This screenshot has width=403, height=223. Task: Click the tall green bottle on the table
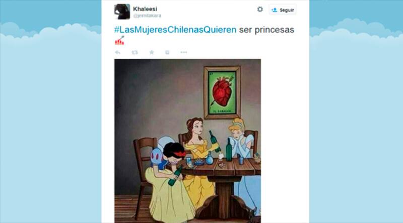pyautogui.click(x=229, y=150)
